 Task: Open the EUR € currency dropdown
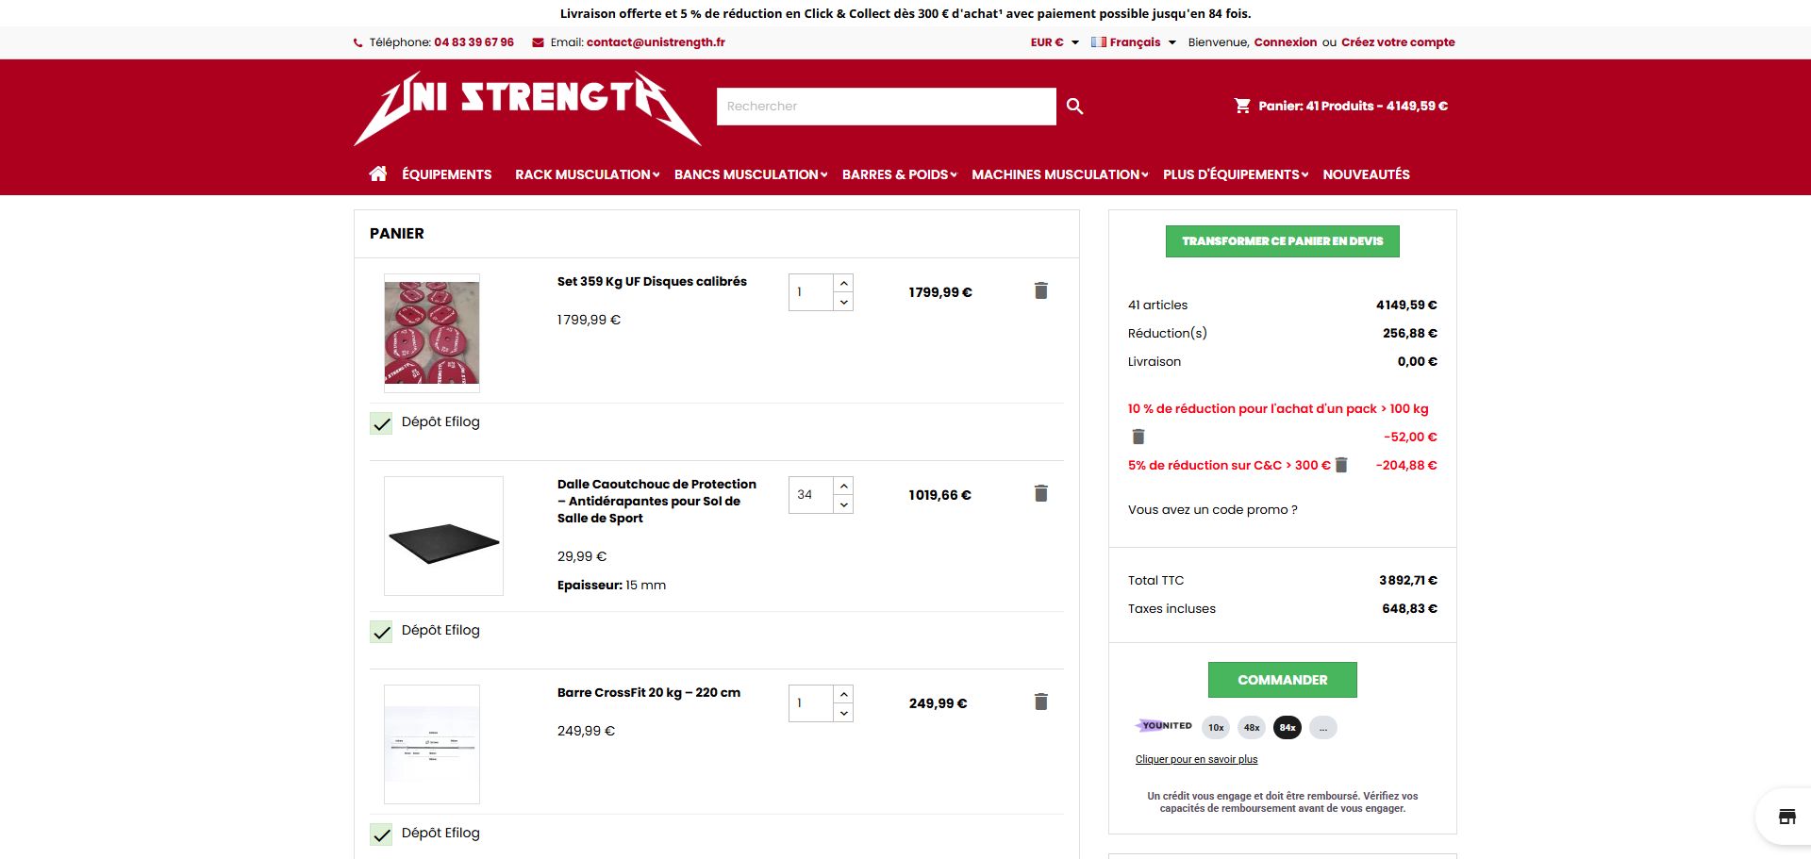[1055, 42]
